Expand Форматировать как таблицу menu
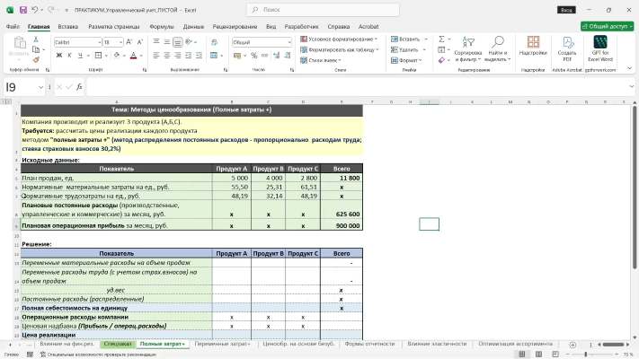Image resolution: width=639 pixels, height=359 pixels. click(x=340, y=49)
